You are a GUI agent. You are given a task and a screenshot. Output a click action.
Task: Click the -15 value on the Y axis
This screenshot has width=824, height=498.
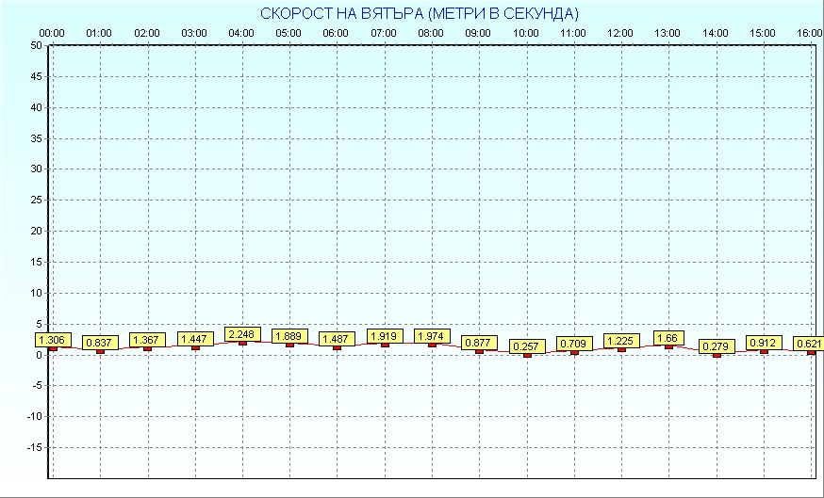coord(34,448)
